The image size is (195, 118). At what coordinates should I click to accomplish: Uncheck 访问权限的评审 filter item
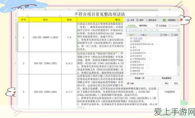131,53
